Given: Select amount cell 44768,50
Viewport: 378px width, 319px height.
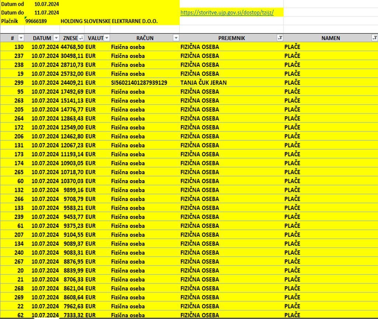Looking at the screenshot, I should pyautogui.click(x=72, y=47).
